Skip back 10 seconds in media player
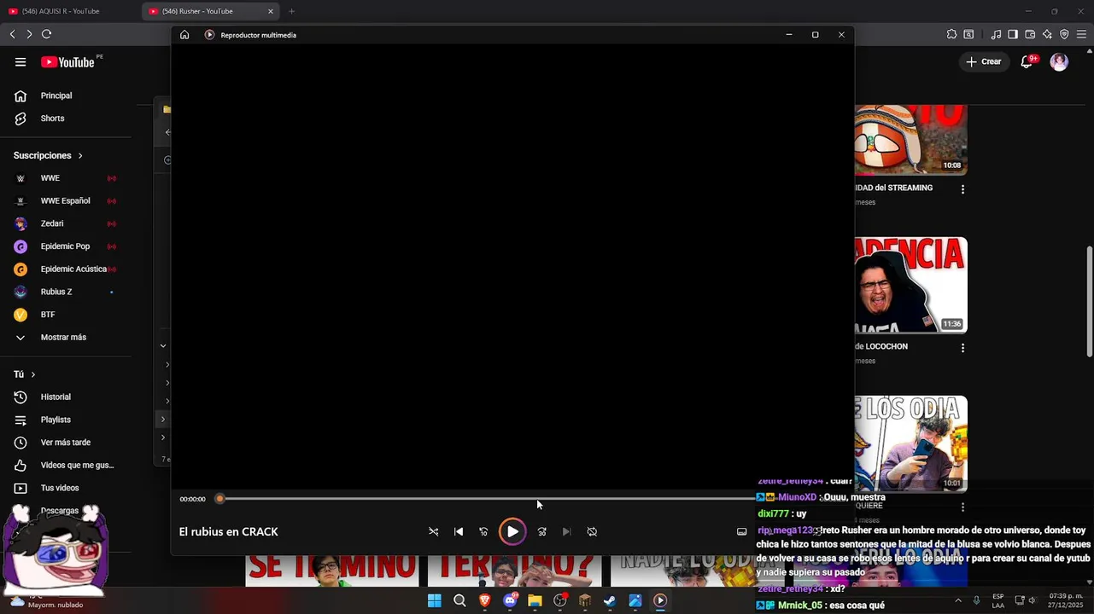The width and height of the screenshot is (1094, 614). click(x=483, y=531)
